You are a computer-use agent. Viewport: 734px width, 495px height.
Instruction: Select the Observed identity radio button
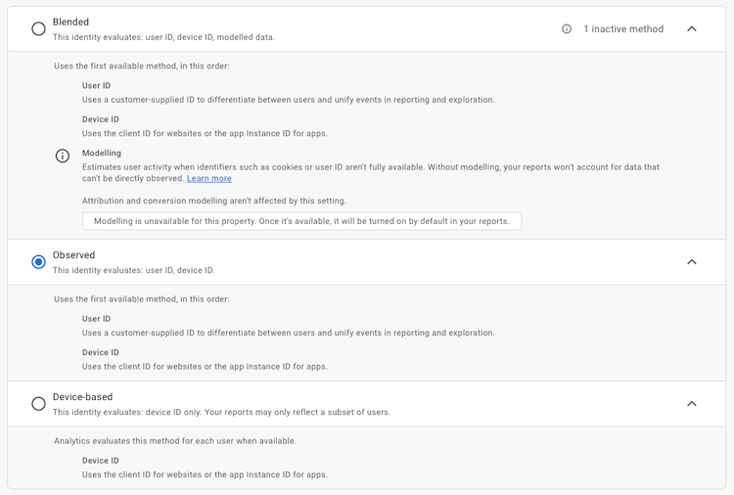click(38, 262)
